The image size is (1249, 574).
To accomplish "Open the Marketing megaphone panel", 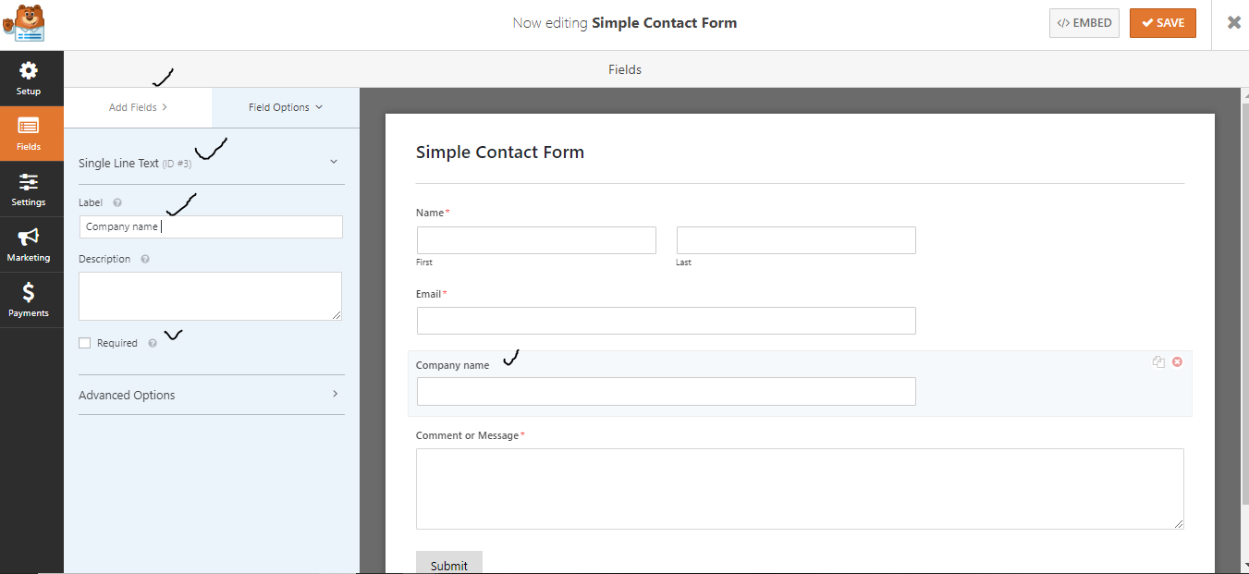I will pyautogui.click(x=29, y=245).
